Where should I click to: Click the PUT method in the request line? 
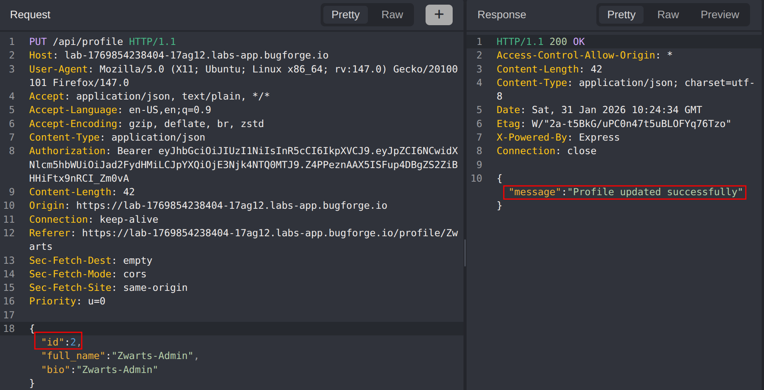[38, 41]
